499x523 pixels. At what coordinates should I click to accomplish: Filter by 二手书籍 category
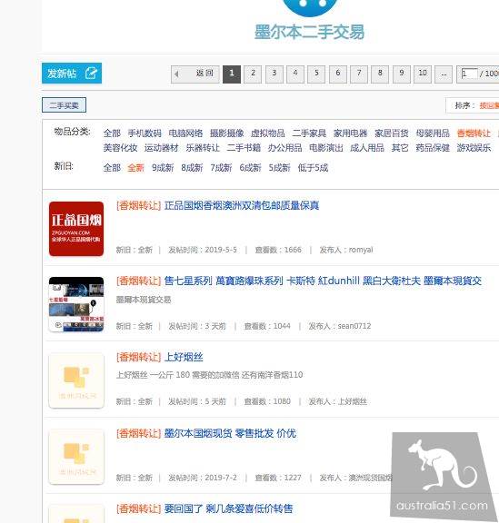244,148
